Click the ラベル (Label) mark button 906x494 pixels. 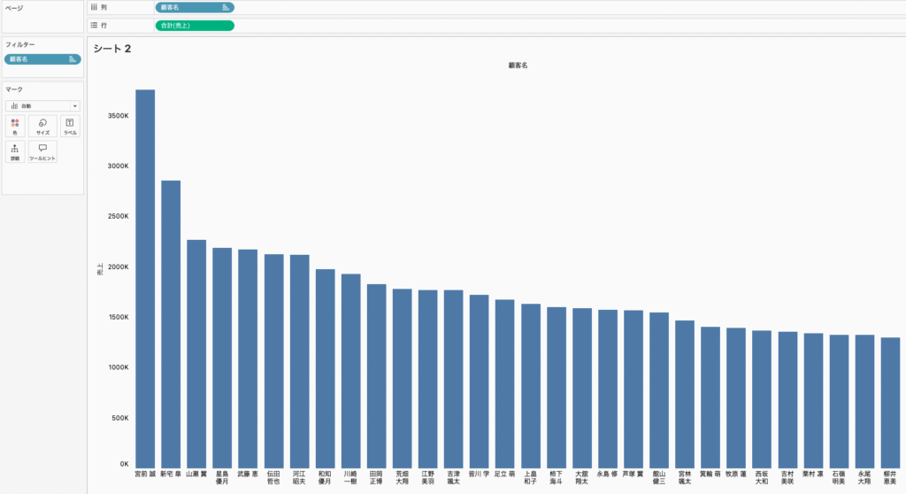coord(70,126)
